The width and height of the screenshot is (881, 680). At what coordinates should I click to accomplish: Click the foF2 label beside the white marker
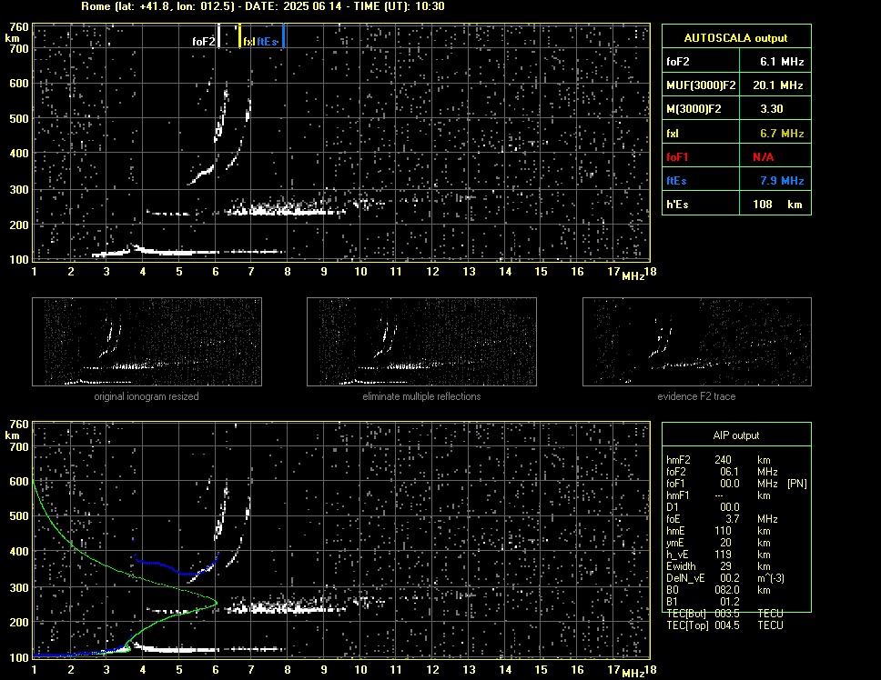(203, 42)
